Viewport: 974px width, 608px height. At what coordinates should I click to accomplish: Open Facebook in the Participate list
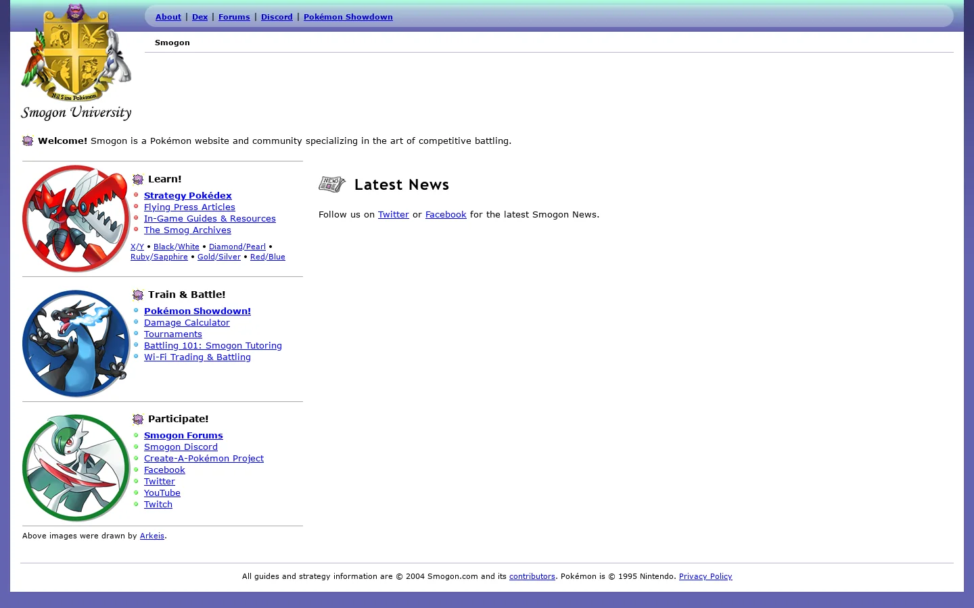(x=164, y=470)
